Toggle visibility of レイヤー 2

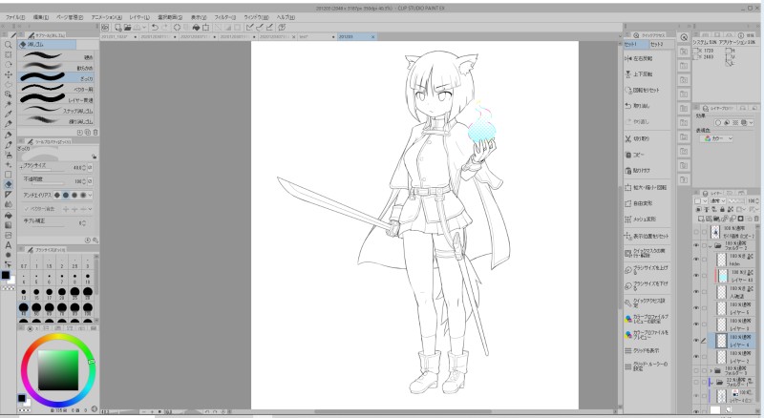tap(696, 357)
